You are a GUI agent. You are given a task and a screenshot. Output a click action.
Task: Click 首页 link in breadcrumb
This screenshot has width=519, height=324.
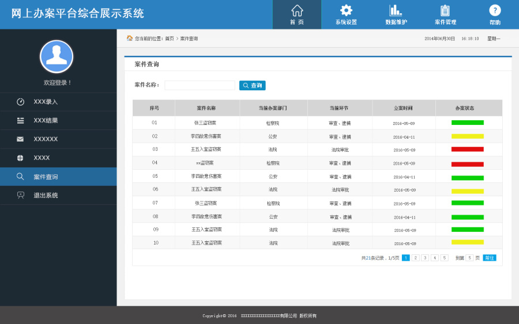pyautogui.click(x=170, y=39)
